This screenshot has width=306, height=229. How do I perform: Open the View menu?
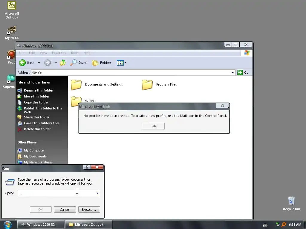pyautogui.click(x=43, y=53)
